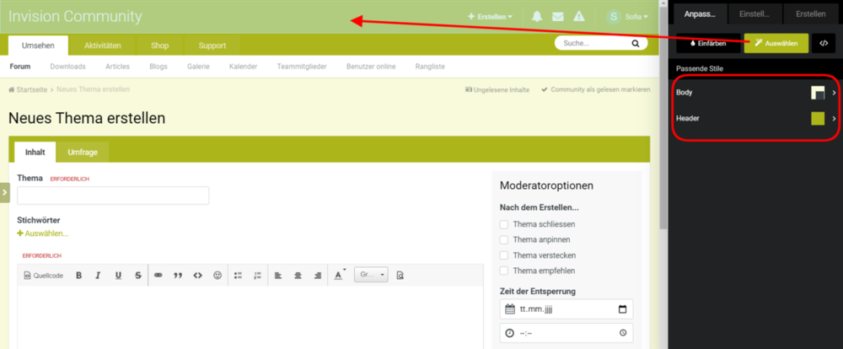Open the clock picker in time field
Image resolution: width=843 pixels, height=349 pixels.
623,333
